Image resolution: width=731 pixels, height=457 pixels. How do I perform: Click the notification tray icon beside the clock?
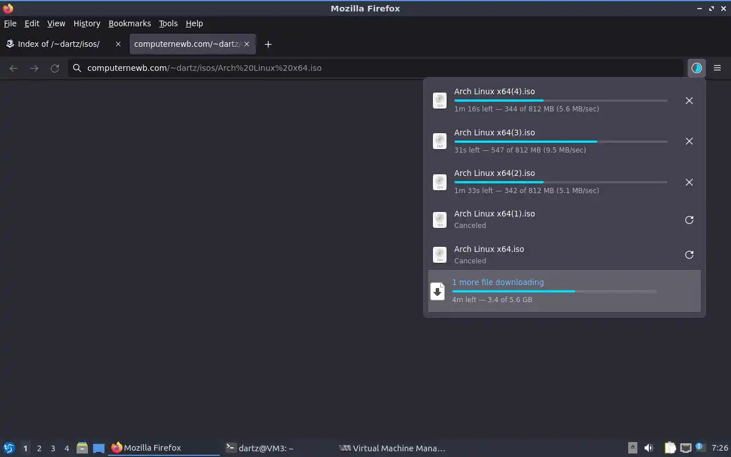701,447
